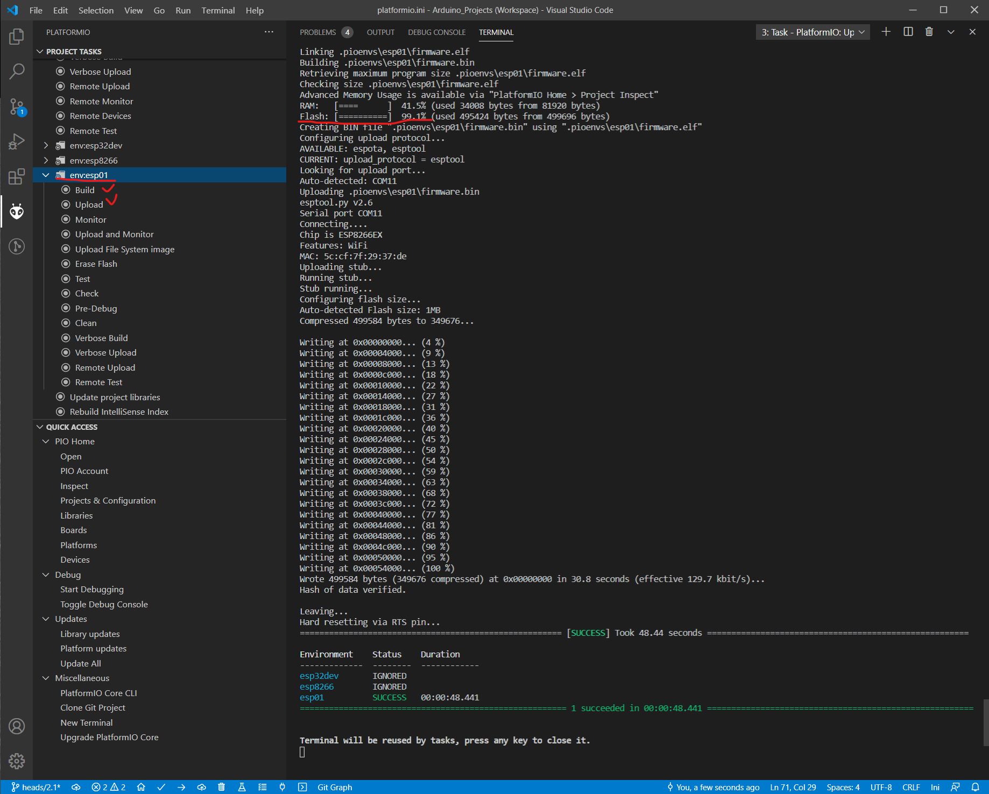The height and width of the screenshot is (794, 989).
Task: Click PlatformIO New Terminal icon in status bar
Action: (x=302, y=787)
